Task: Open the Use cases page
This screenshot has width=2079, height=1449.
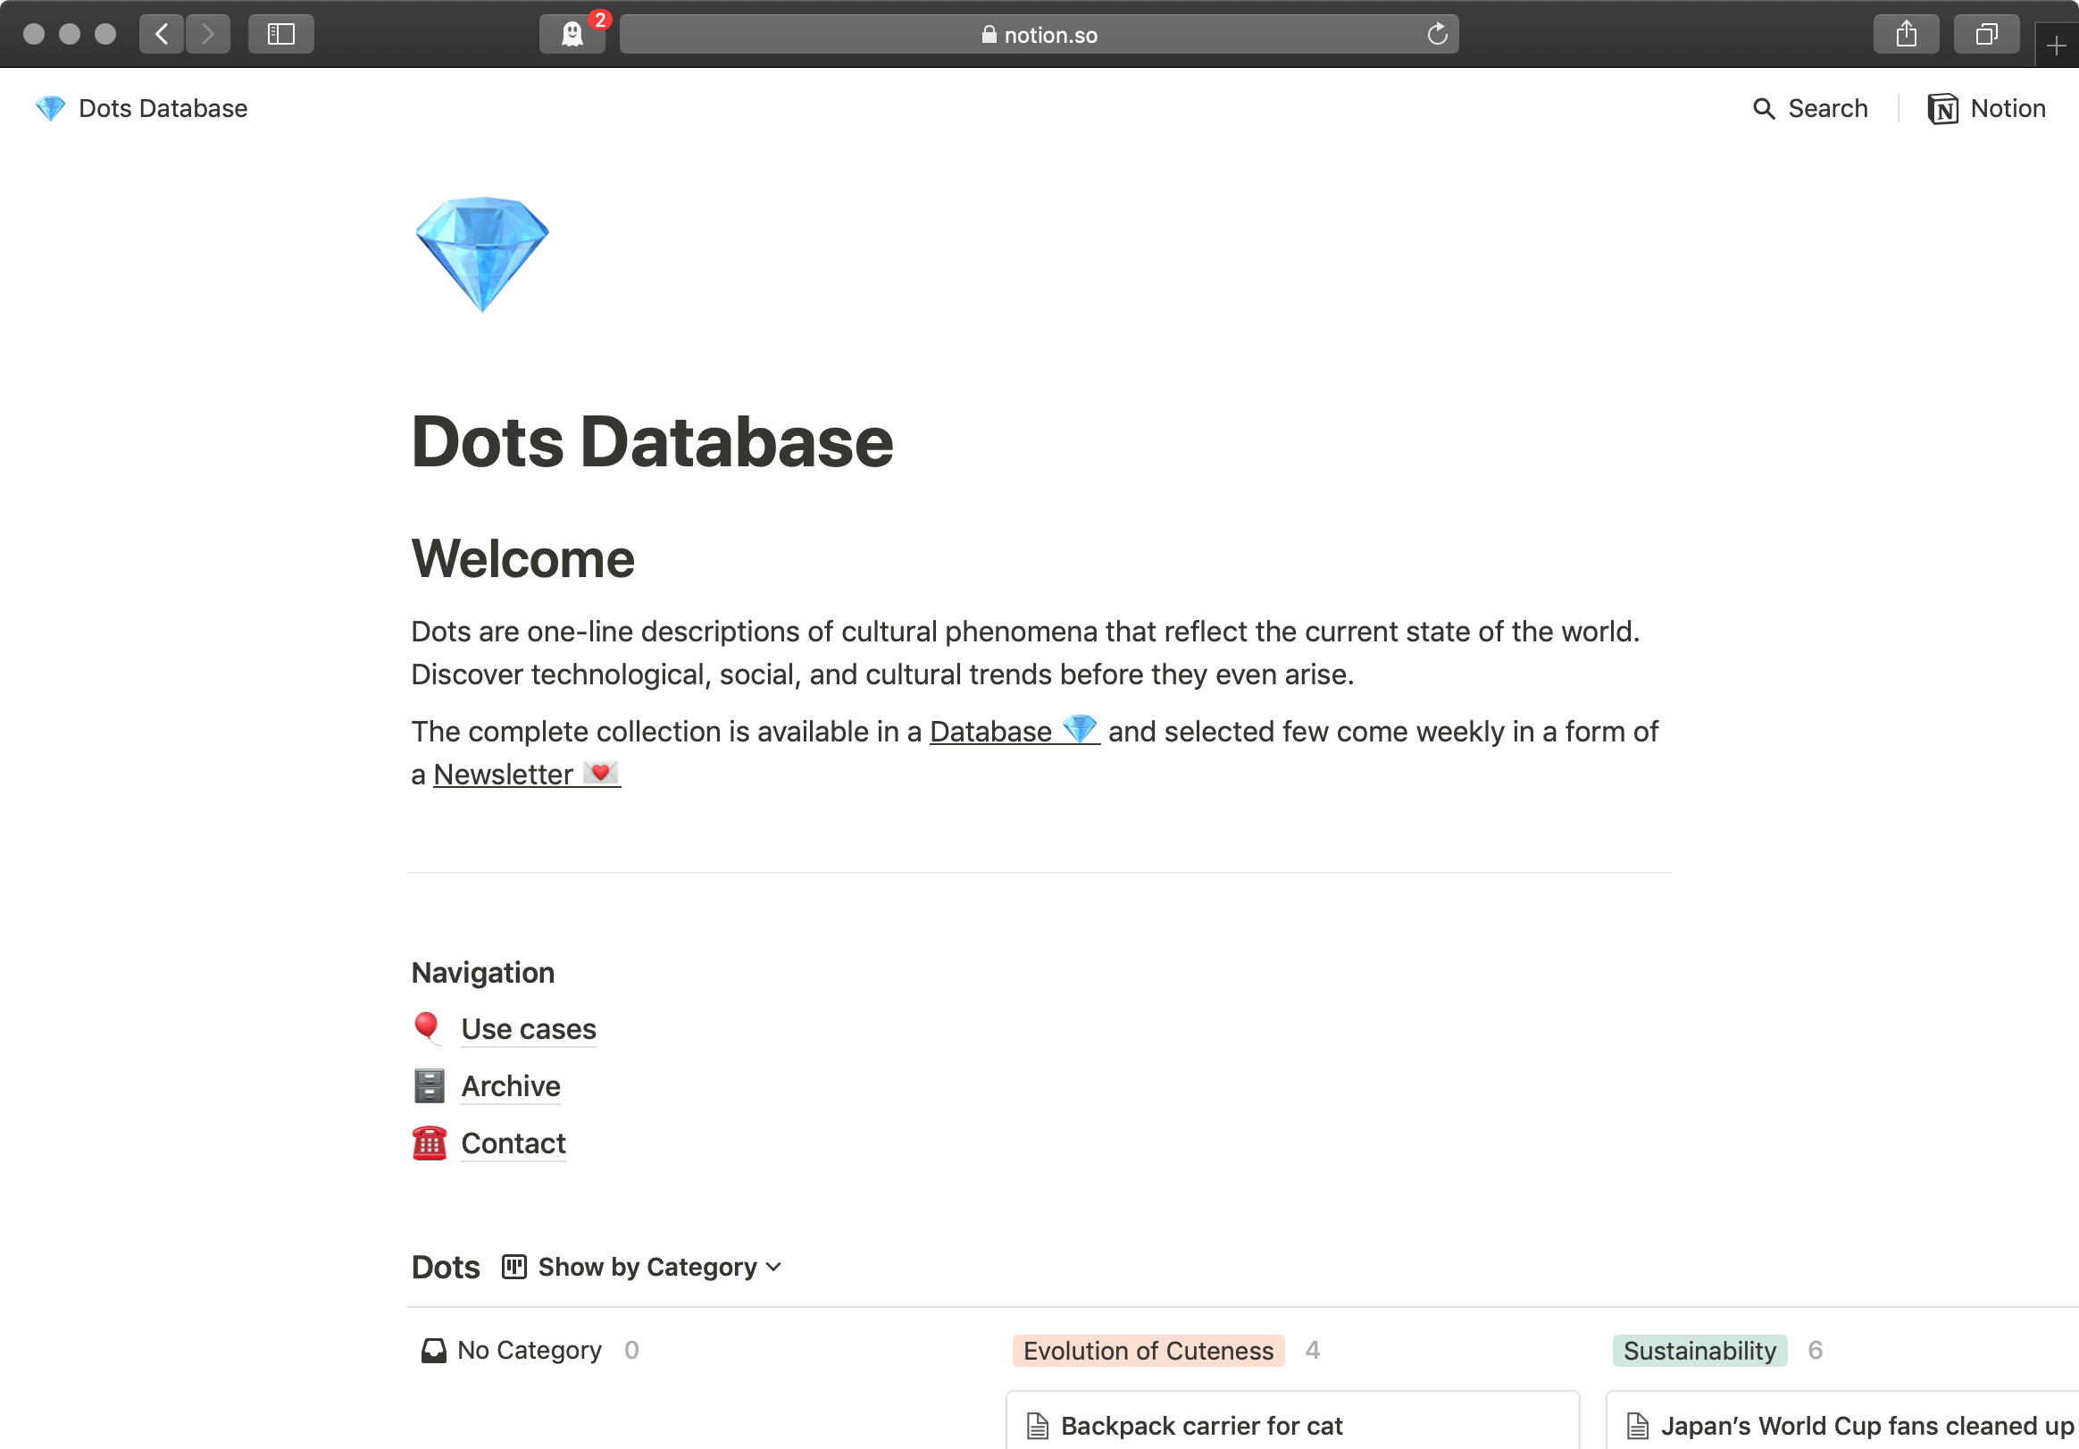Action: tap(528, 1029)
